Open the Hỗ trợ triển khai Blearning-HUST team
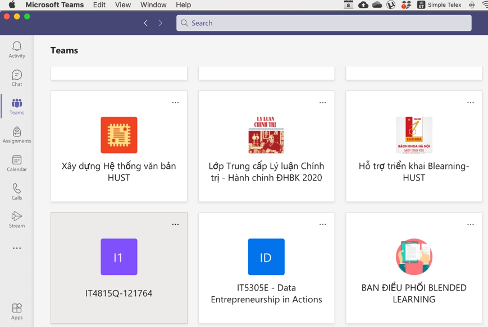 pos(414,147)
